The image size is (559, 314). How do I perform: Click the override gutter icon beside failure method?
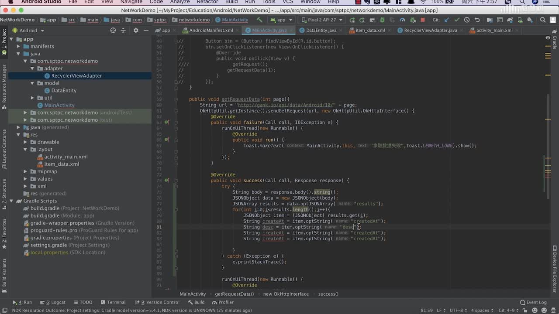click(166, 123)
